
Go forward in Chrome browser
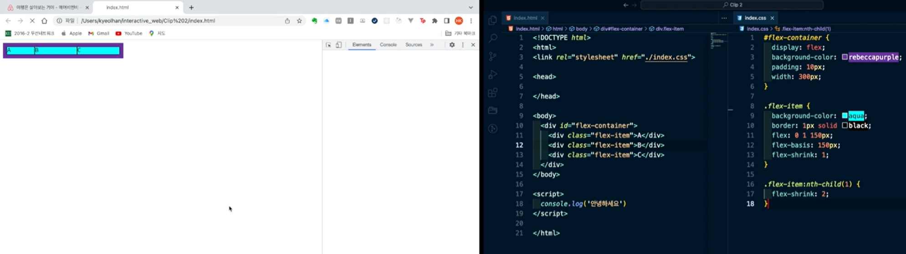[x=20, y=20]
